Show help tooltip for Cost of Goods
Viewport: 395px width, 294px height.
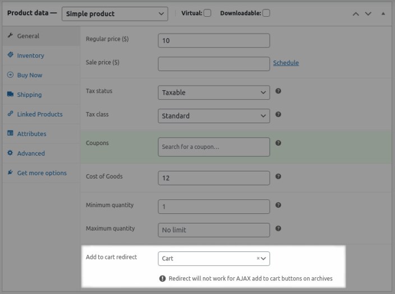tap(278, 176)
